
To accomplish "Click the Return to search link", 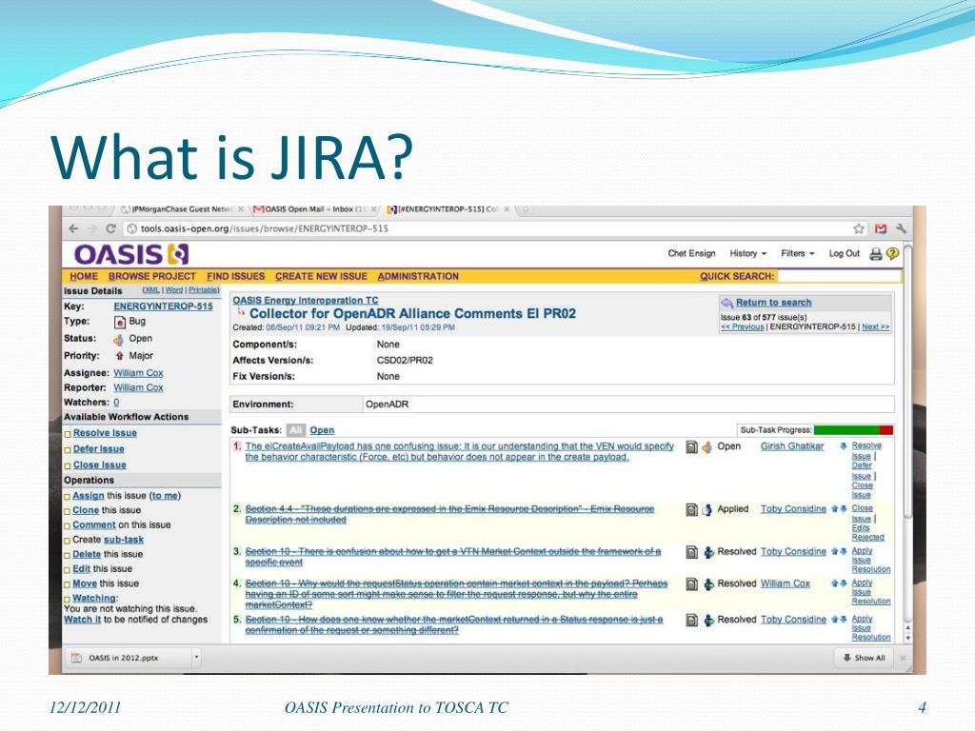I will 773,303.
